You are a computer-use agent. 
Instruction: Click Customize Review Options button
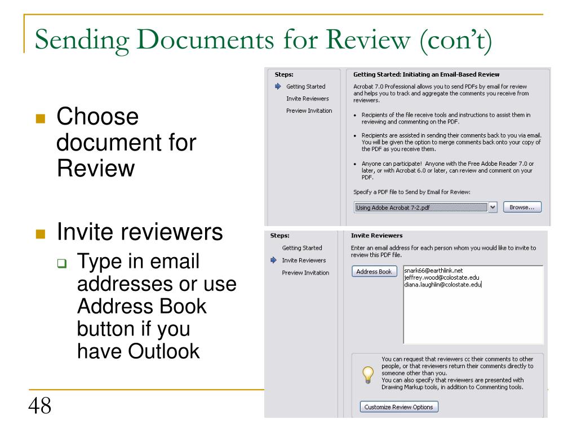(399, 407)
